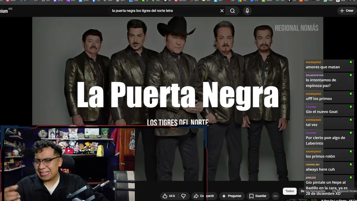Viewport: 357px width, 201px height.
Task: Click chat message 'Por cierto pon algo de Laberinto'
Action: (325, 140)
